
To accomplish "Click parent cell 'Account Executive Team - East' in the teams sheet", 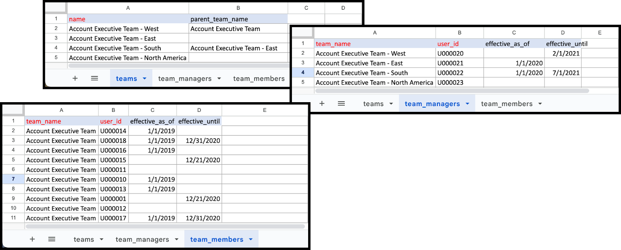I will click(x=238, y=48).
